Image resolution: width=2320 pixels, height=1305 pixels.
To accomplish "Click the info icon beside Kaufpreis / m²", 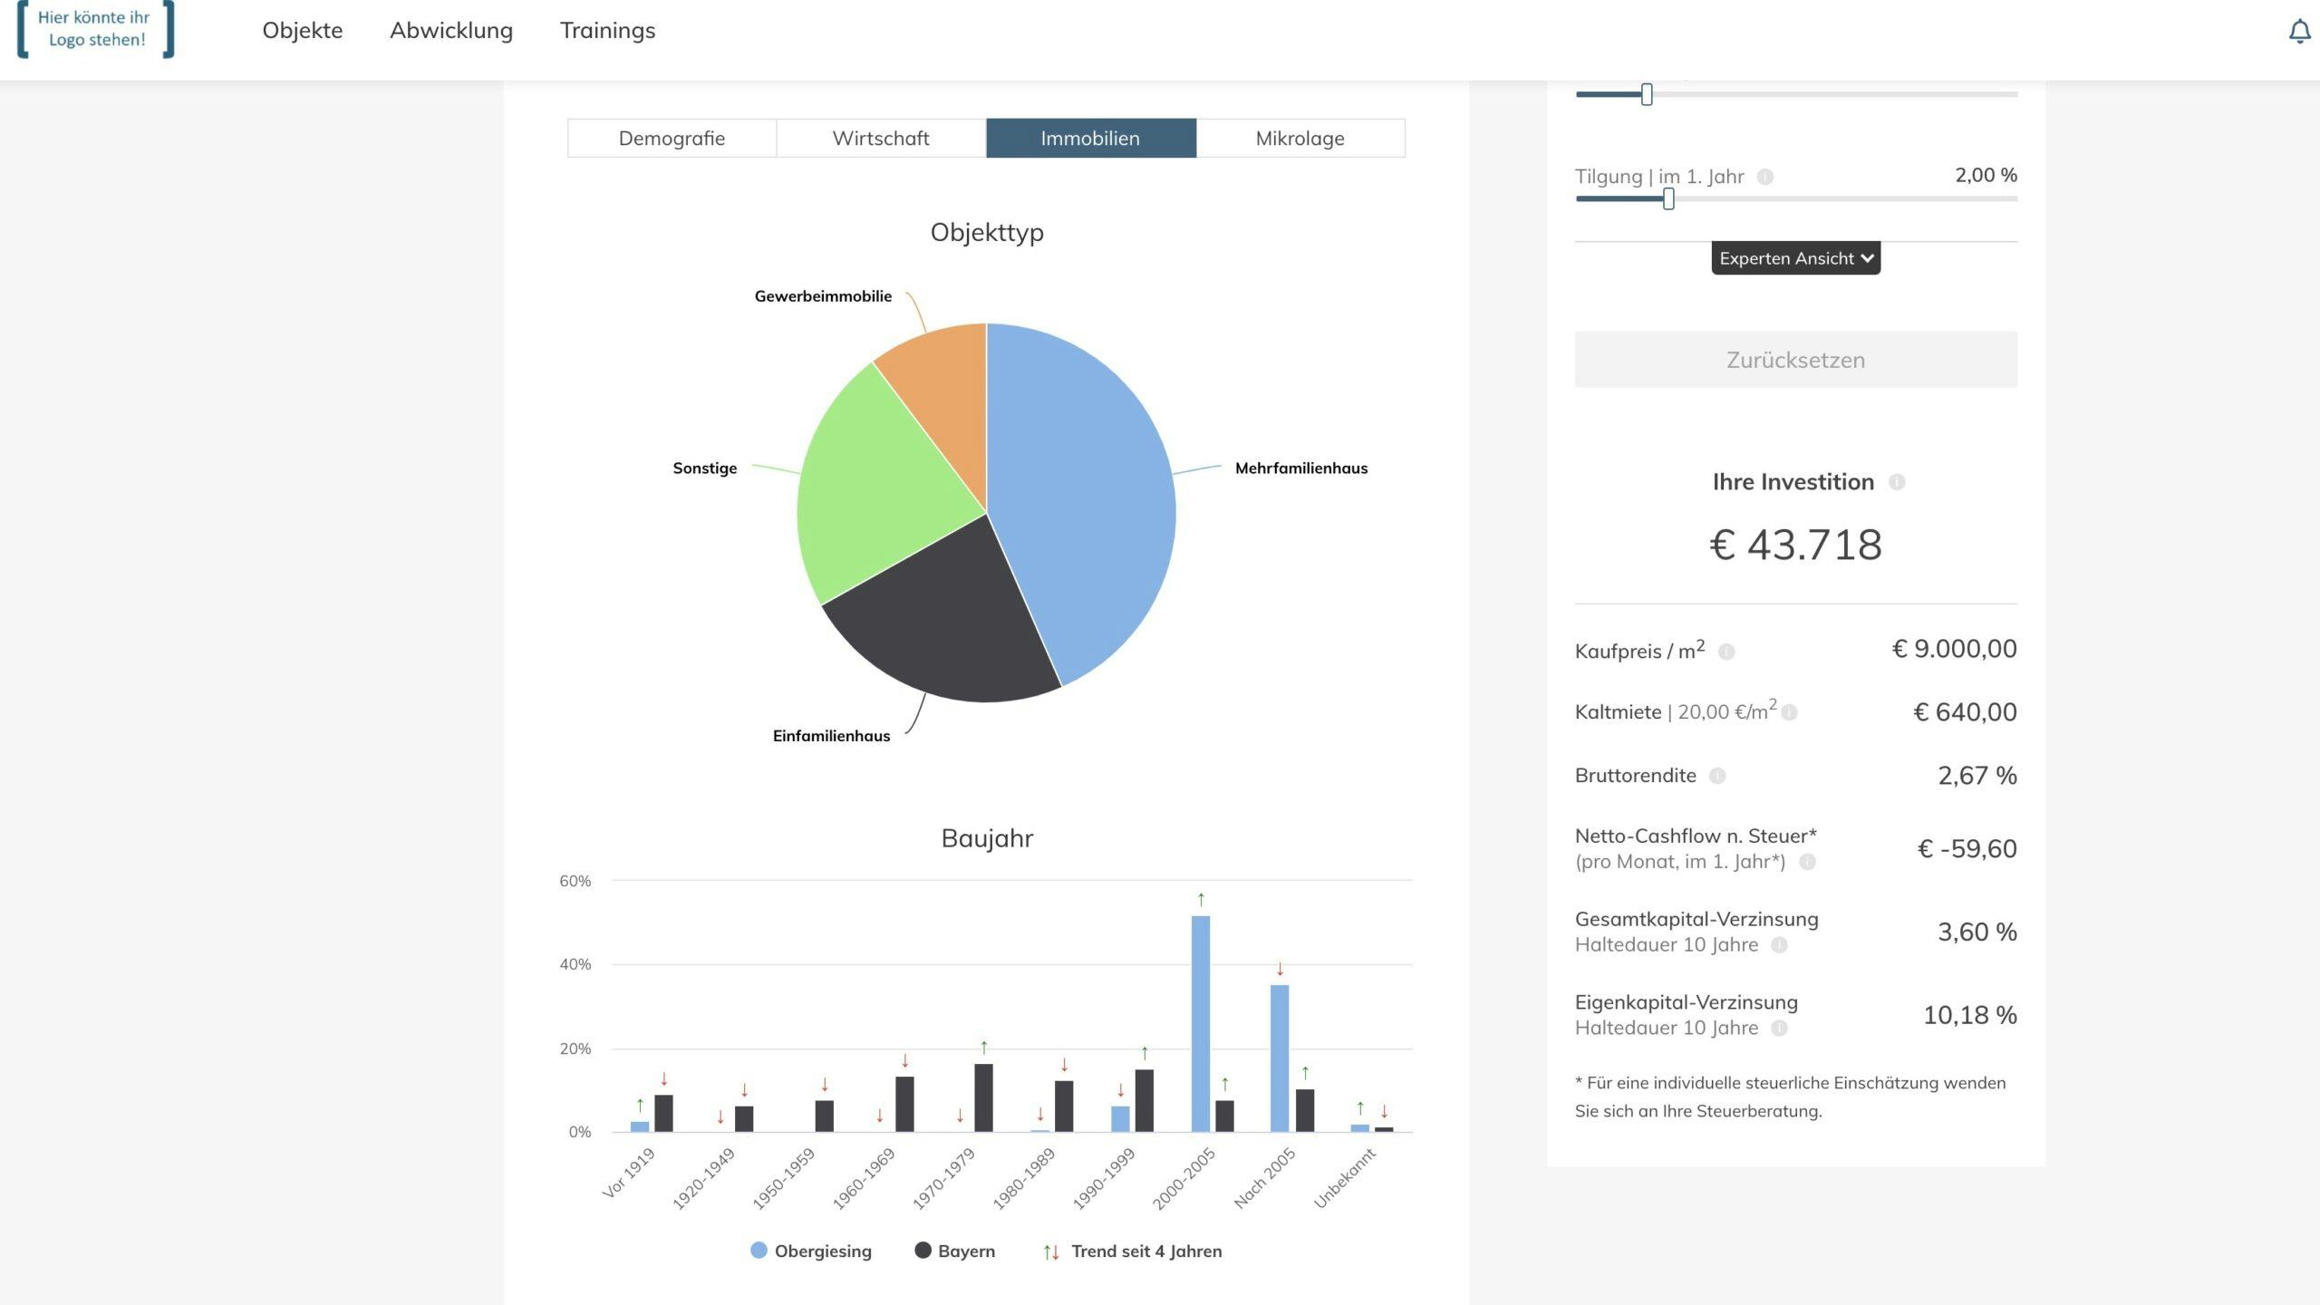I will tap(1726, 651).
